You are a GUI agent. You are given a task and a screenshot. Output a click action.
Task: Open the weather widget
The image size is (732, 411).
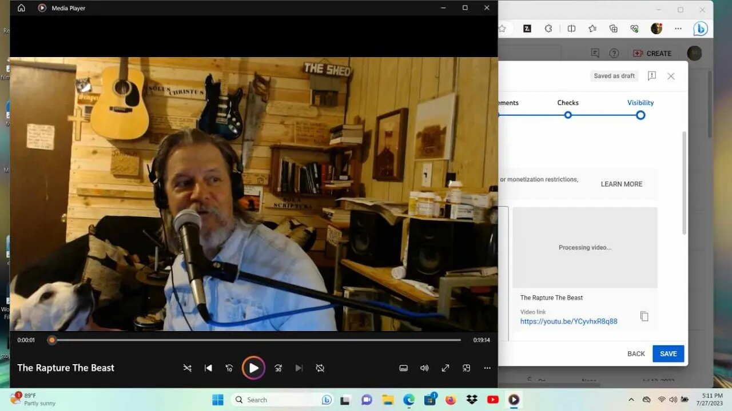(x=32, y=400)
